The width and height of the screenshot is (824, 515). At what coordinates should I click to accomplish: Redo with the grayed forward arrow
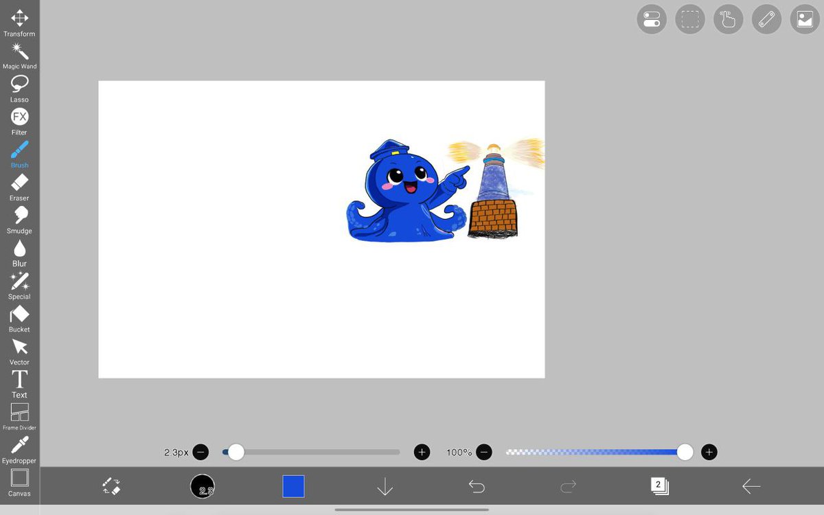pyautogui.click(x=568, y=486)
